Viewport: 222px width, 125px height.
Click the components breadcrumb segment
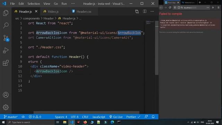tap(31, 18)
